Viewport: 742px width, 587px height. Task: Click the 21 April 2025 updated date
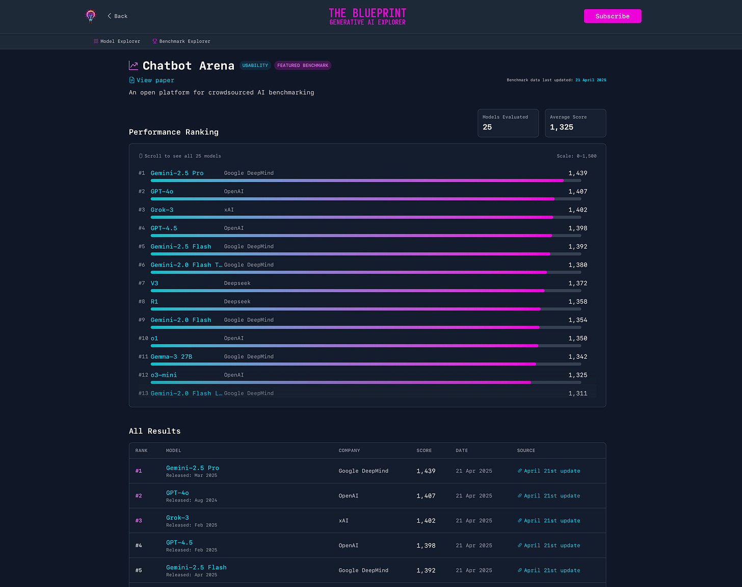click(x=591, y=80)
